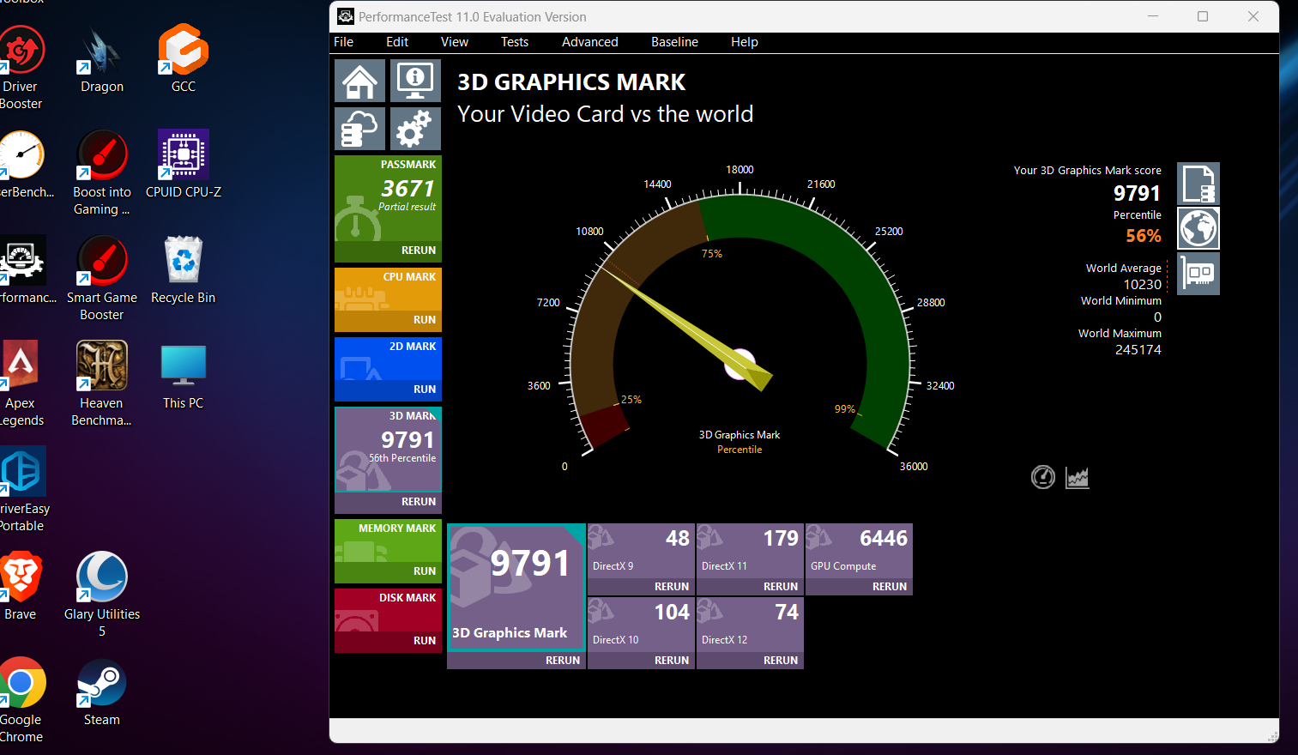Run the Memory Mark test
The width and height of the screenshot is (1298, 755).
click(425, 571)
